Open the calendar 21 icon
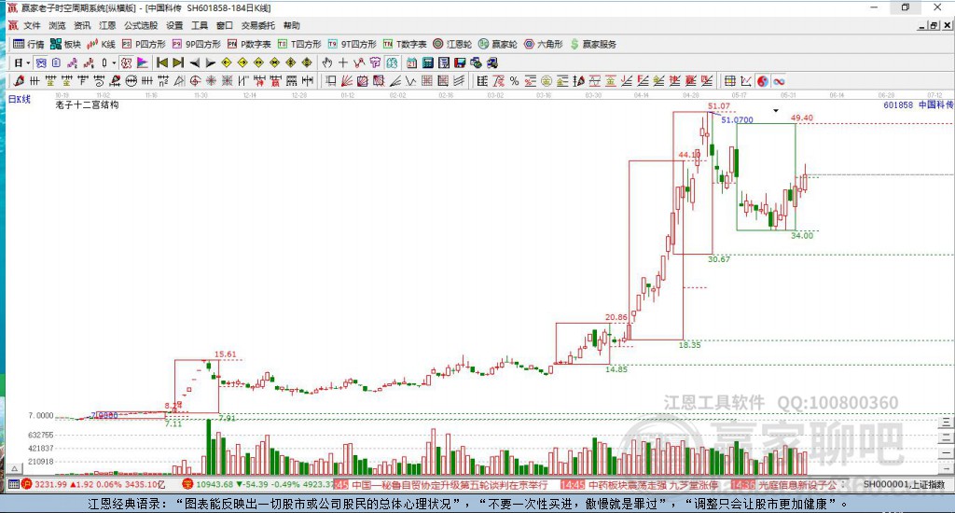 pyautogui.click(x=411, y=62)
